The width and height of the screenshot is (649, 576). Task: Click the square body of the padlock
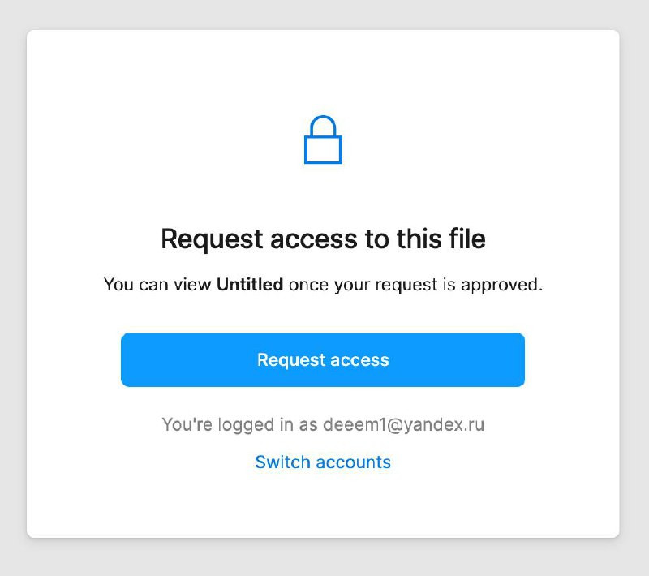coord(323,150)
